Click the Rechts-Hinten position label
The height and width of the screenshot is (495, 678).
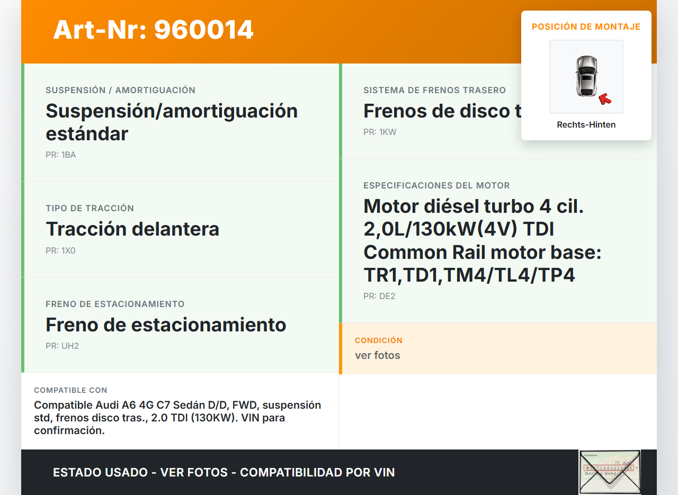(586, 125)
